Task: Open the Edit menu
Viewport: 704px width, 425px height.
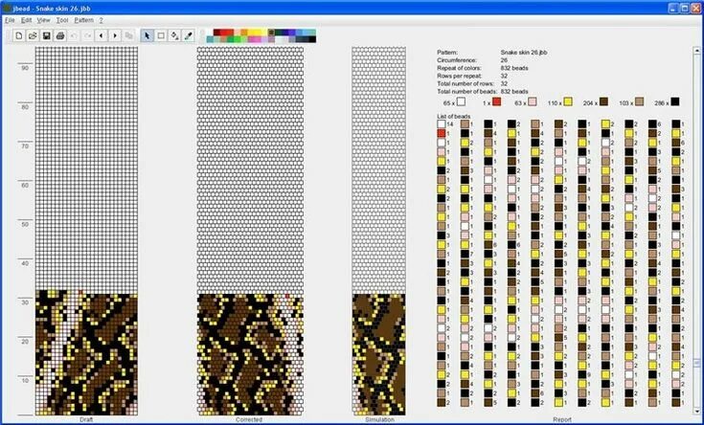Action: point(27,20)
